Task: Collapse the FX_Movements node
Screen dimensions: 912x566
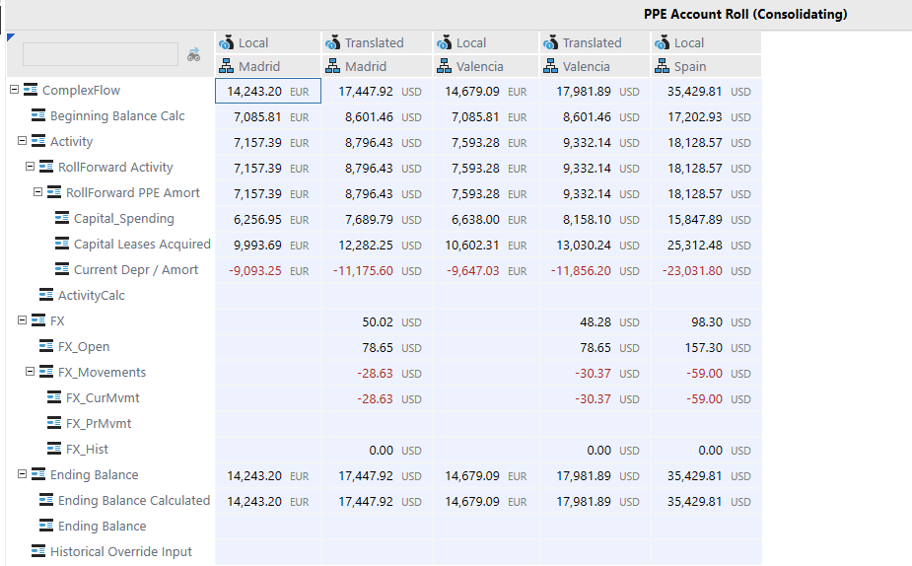Action: (x=31, y=373)
